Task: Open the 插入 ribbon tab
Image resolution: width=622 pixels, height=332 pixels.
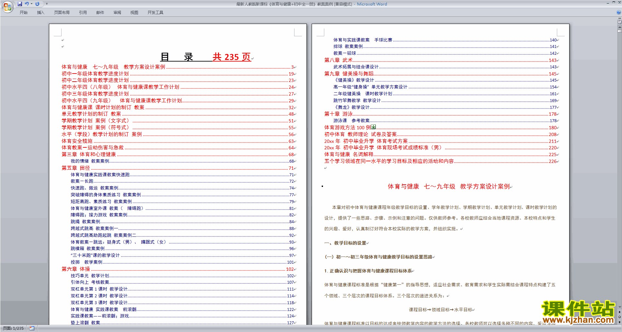Action: 40,12
